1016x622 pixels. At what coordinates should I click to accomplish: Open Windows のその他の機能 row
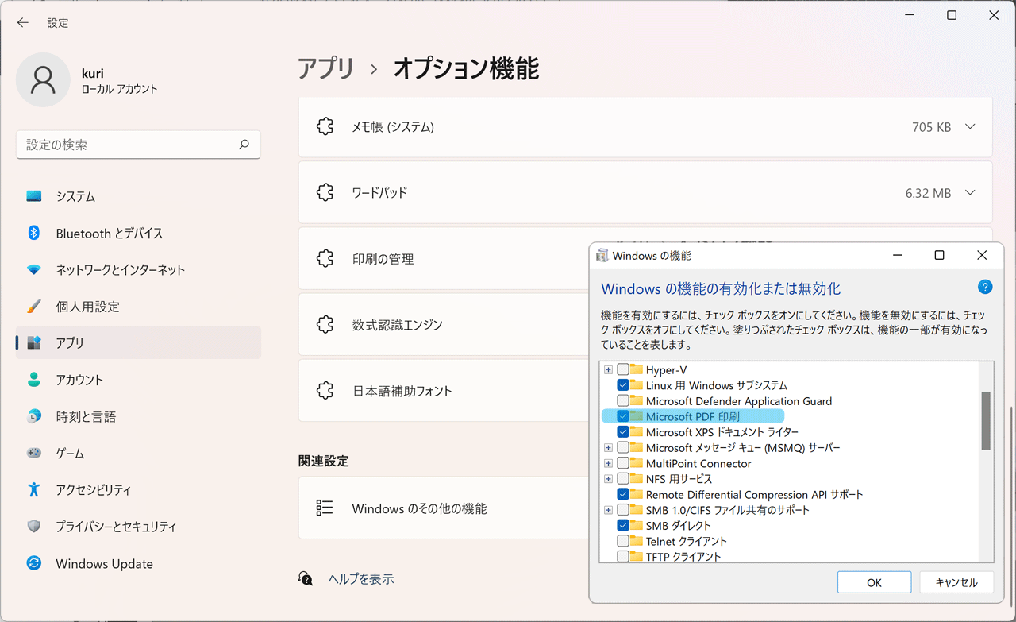tap(444, 508)
